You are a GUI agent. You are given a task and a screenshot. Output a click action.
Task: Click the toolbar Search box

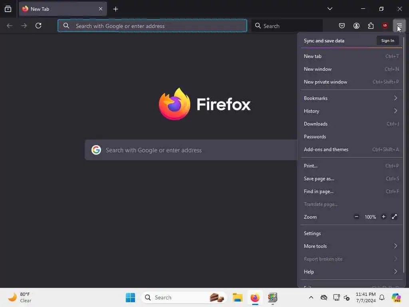(x=287, y=26)
